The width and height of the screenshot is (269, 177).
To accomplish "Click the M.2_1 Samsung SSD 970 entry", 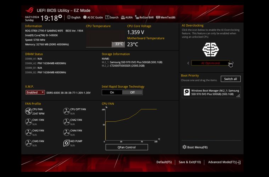I will (132, 62).
